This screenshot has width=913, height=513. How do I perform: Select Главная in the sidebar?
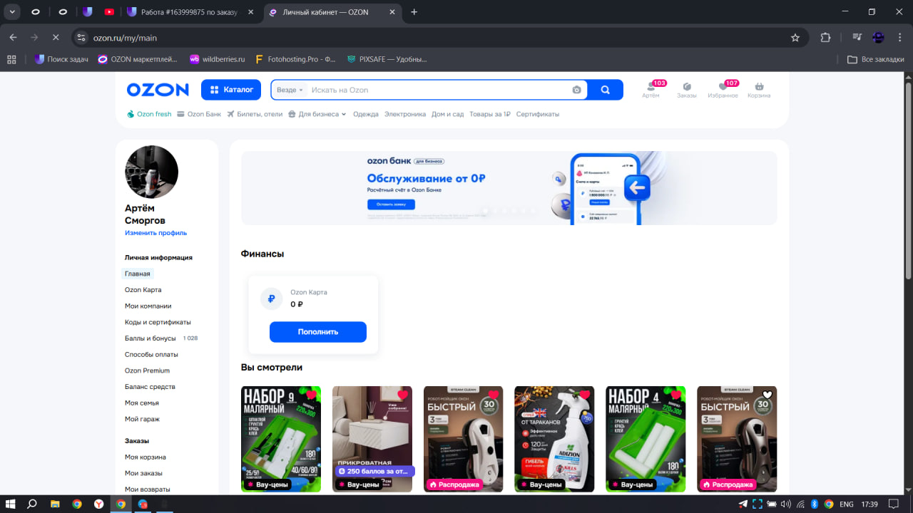pos(138,274)
